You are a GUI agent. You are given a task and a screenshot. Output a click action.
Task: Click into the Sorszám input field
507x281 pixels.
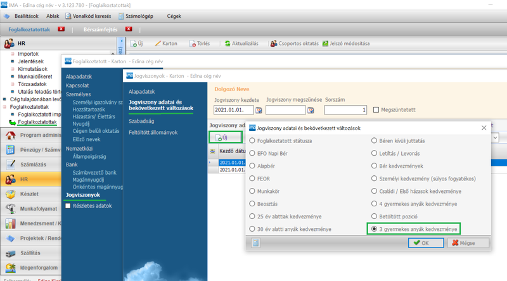[x=345, y=110]
